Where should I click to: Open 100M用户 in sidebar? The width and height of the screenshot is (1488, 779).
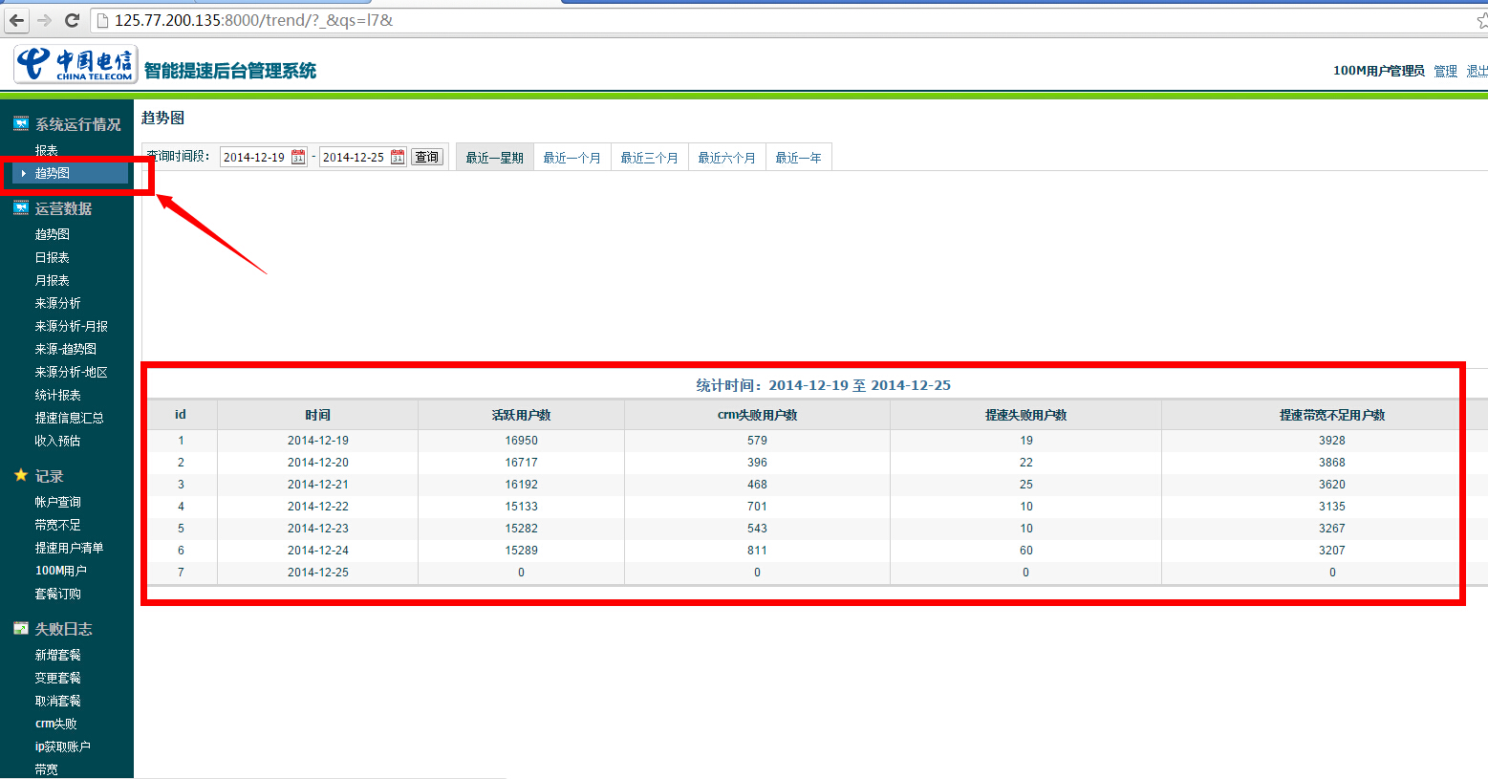click(60, 571)
